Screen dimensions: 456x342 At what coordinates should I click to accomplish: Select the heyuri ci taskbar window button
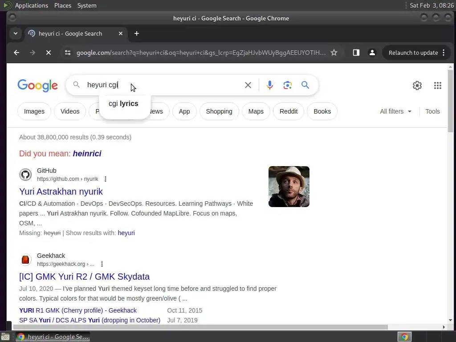[53, 337]
